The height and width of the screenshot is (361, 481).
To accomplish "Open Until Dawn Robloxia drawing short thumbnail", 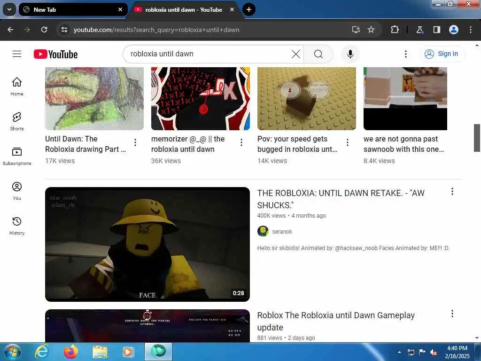I will coord(94,99).
